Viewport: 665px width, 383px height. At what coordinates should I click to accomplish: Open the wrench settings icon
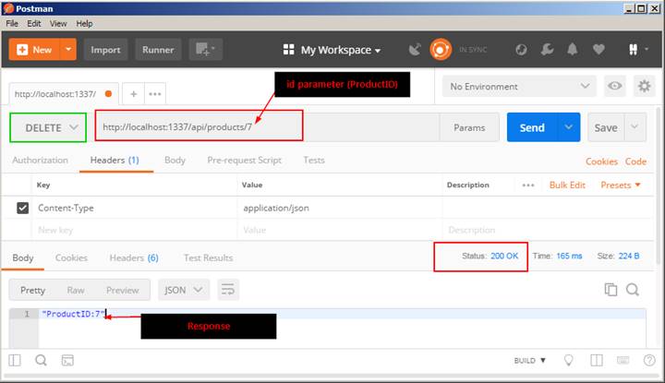point(547,50)
